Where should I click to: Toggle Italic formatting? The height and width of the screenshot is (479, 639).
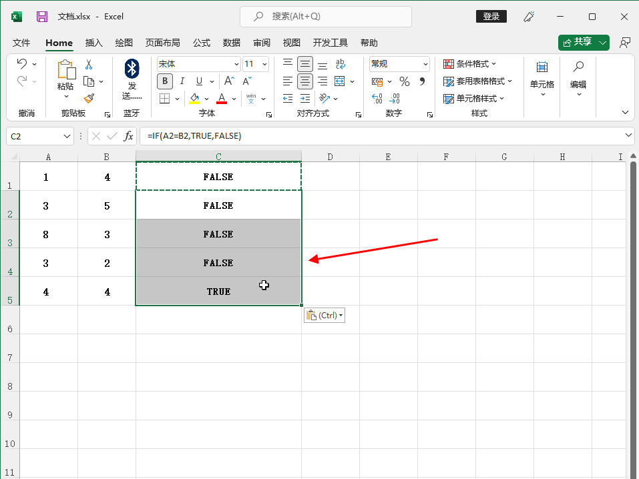pos(182,81)
